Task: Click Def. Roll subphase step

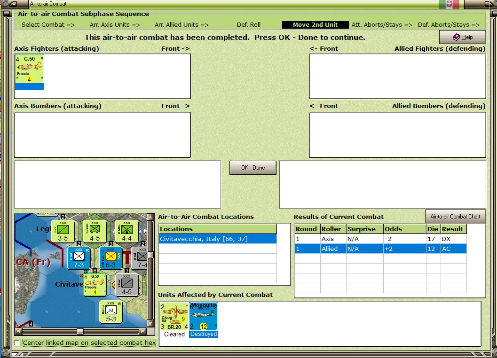Action: [249, 25]
